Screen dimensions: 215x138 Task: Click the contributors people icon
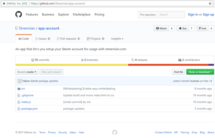coord(180,60)
